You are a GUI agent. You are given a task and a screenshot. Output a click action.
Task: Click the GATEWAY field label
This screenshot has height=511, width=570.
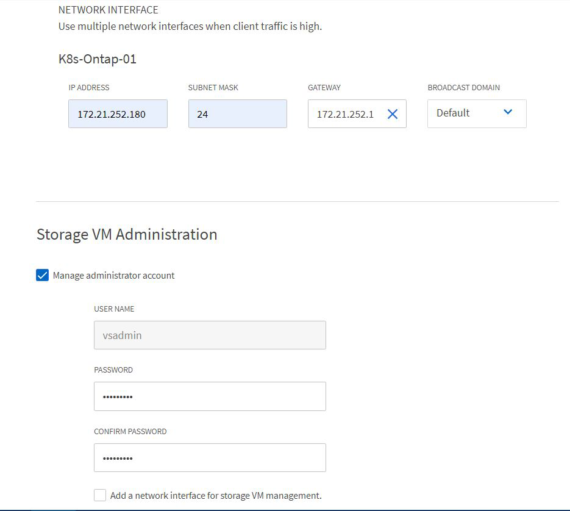coord(324,88)
